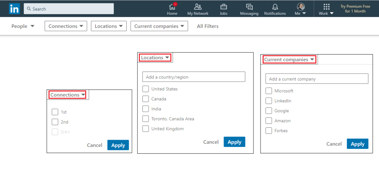Tick the United States checkbox
The image size is (379, 171).
click(x=146, y=89)
